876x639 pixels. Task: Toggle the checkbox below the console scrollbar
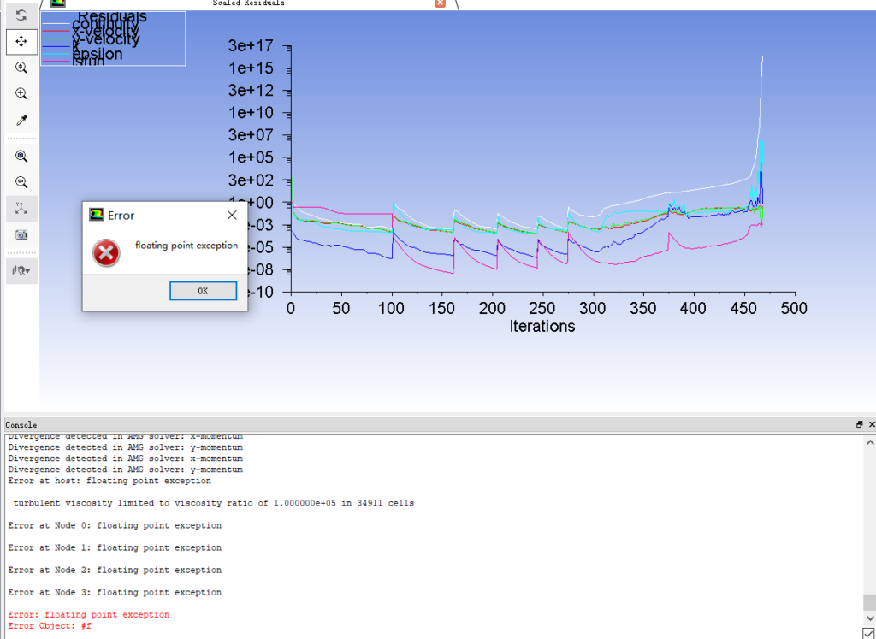pyautogui.click(x=868, y=633)
